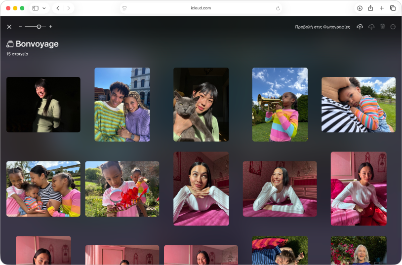Viewport: 402px width, 265px height.
Task: Show the tab overview
Action: pyautogui.click(x=393, y=8)
